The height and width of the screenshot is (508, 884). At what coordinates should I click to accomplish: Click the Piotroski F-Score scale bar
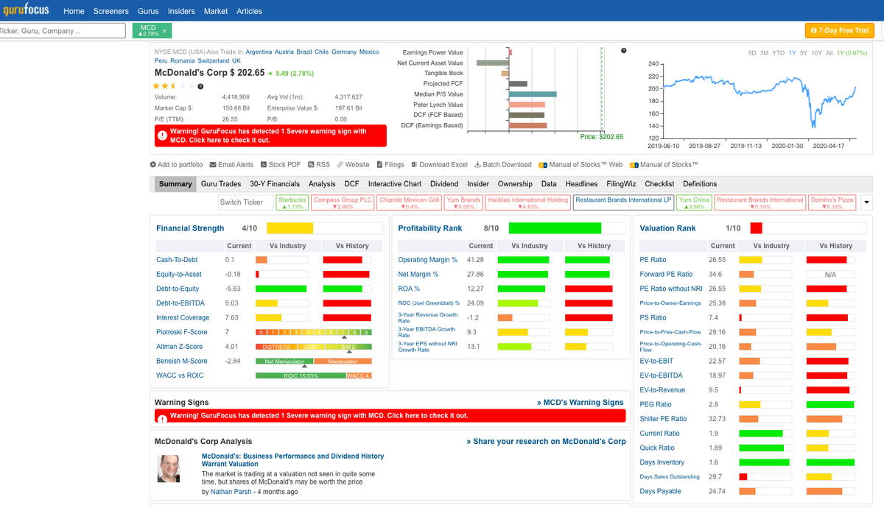(314, 333)
